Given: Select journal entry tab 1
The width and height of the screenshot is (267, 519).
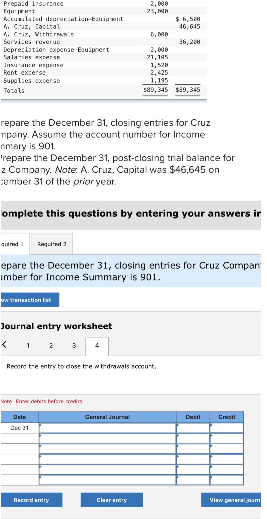Looking at the screenshot, I should click(x=28, y=345).
